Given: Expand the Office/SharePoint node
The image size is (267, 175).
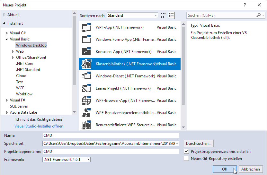Looking at the screenshot, I should (13, 57).
